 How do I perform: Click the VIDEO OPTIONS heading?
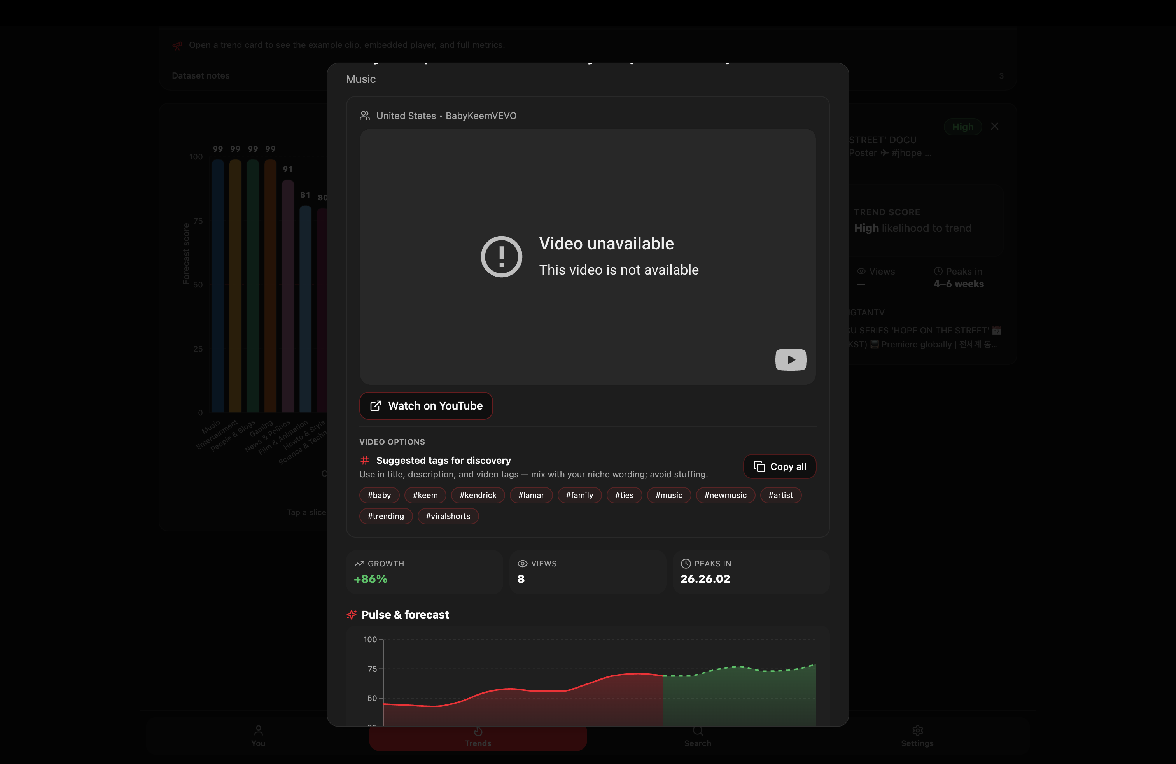pos(392,442)
